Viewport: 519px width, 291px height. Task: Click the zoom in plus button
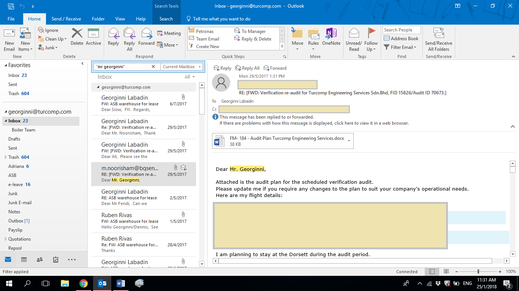(x=500, y=271)
